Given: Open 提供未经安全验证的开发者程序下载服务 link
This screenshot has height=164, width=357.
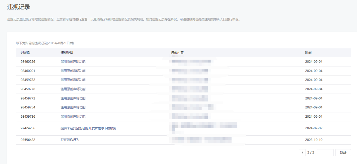Looking at the screenshot, I should [x=88, y=128].
